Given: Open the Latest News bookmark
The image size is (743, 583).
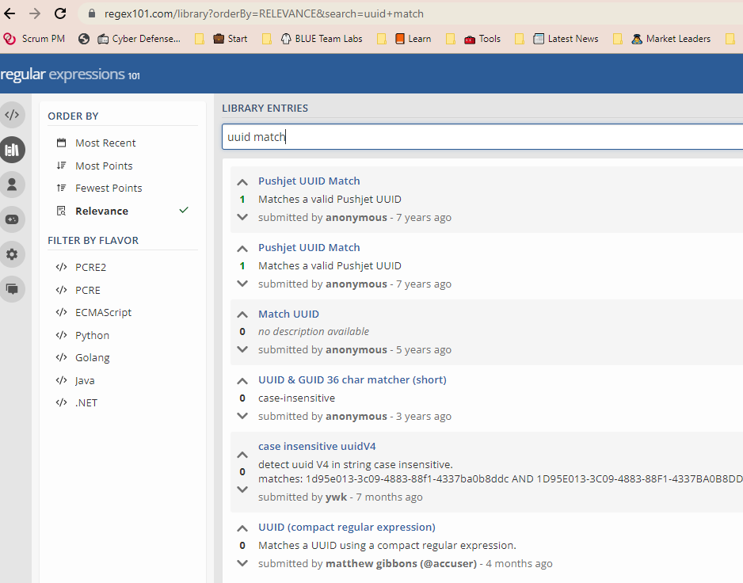Looking at the screenshot, I should coord(566,39).
